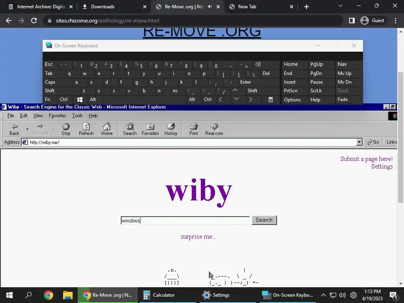Open the wiby Settings link
The width and height of the screenshot is (404, 303).
[382, 166]
